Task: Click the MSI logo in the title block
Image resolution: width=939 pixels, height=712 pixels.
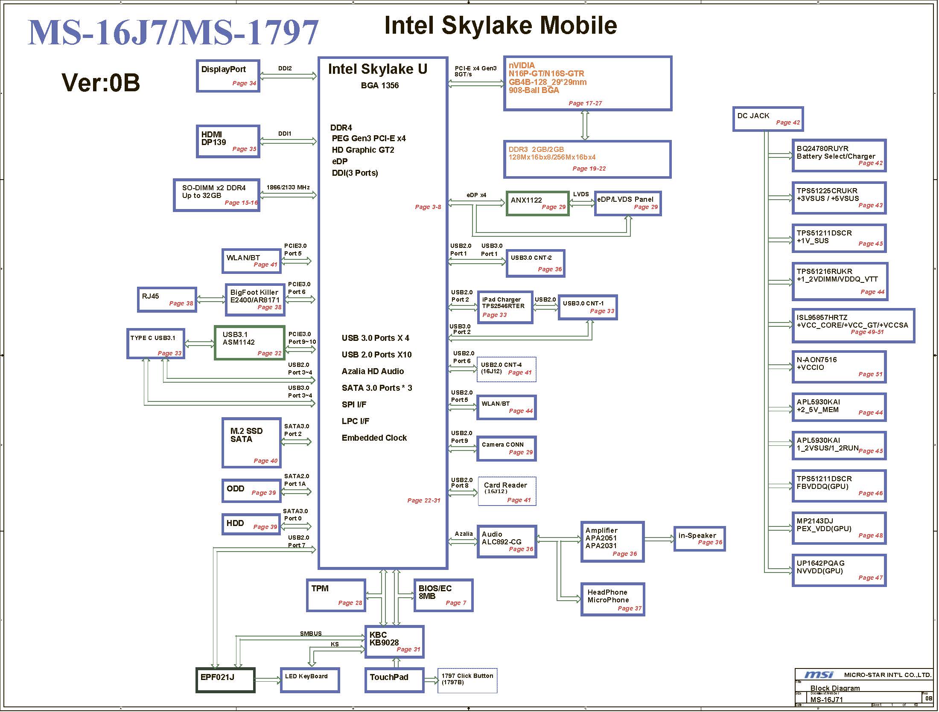Action: pos(818,674)
